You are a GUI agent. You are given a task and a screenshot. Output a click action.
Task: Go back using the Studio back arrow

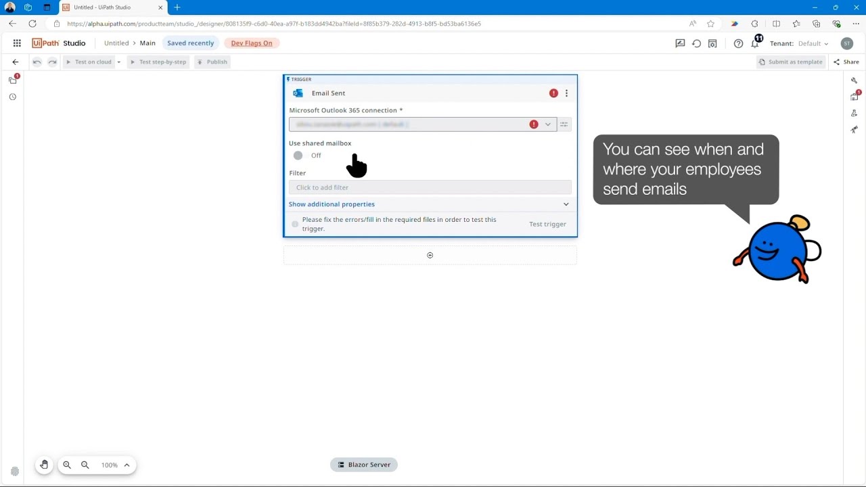pos(16,62)
